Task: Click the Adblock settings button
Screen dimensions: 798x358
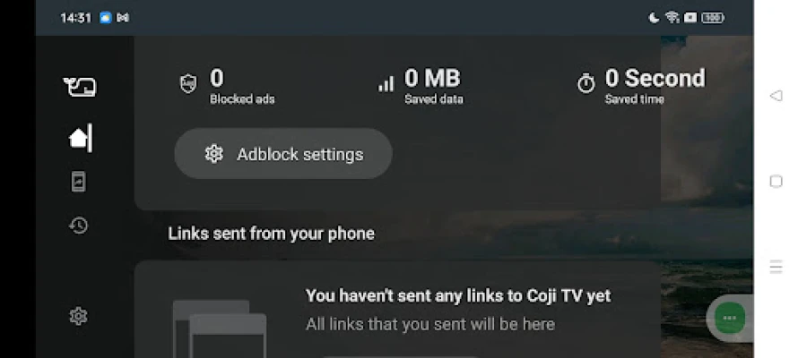Action: 283,154
